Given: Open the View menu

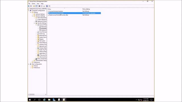Looking at the screenshot, I should pos(38,4).
